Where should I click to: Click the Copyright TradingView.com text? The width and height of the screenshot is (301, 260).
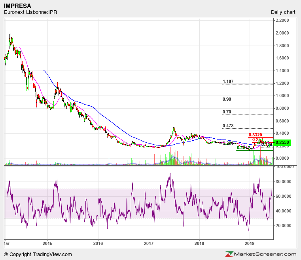click(38, 254)
